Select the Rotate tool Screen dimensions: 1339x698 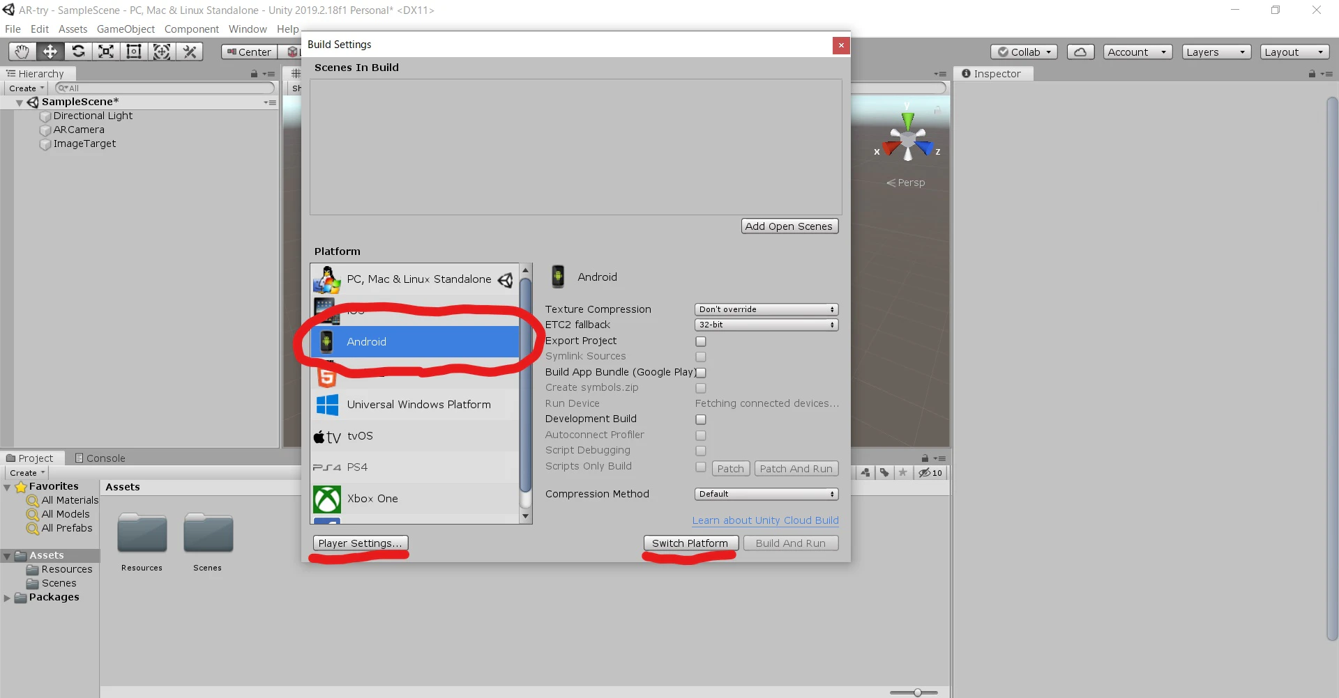(x=78, y=52)
